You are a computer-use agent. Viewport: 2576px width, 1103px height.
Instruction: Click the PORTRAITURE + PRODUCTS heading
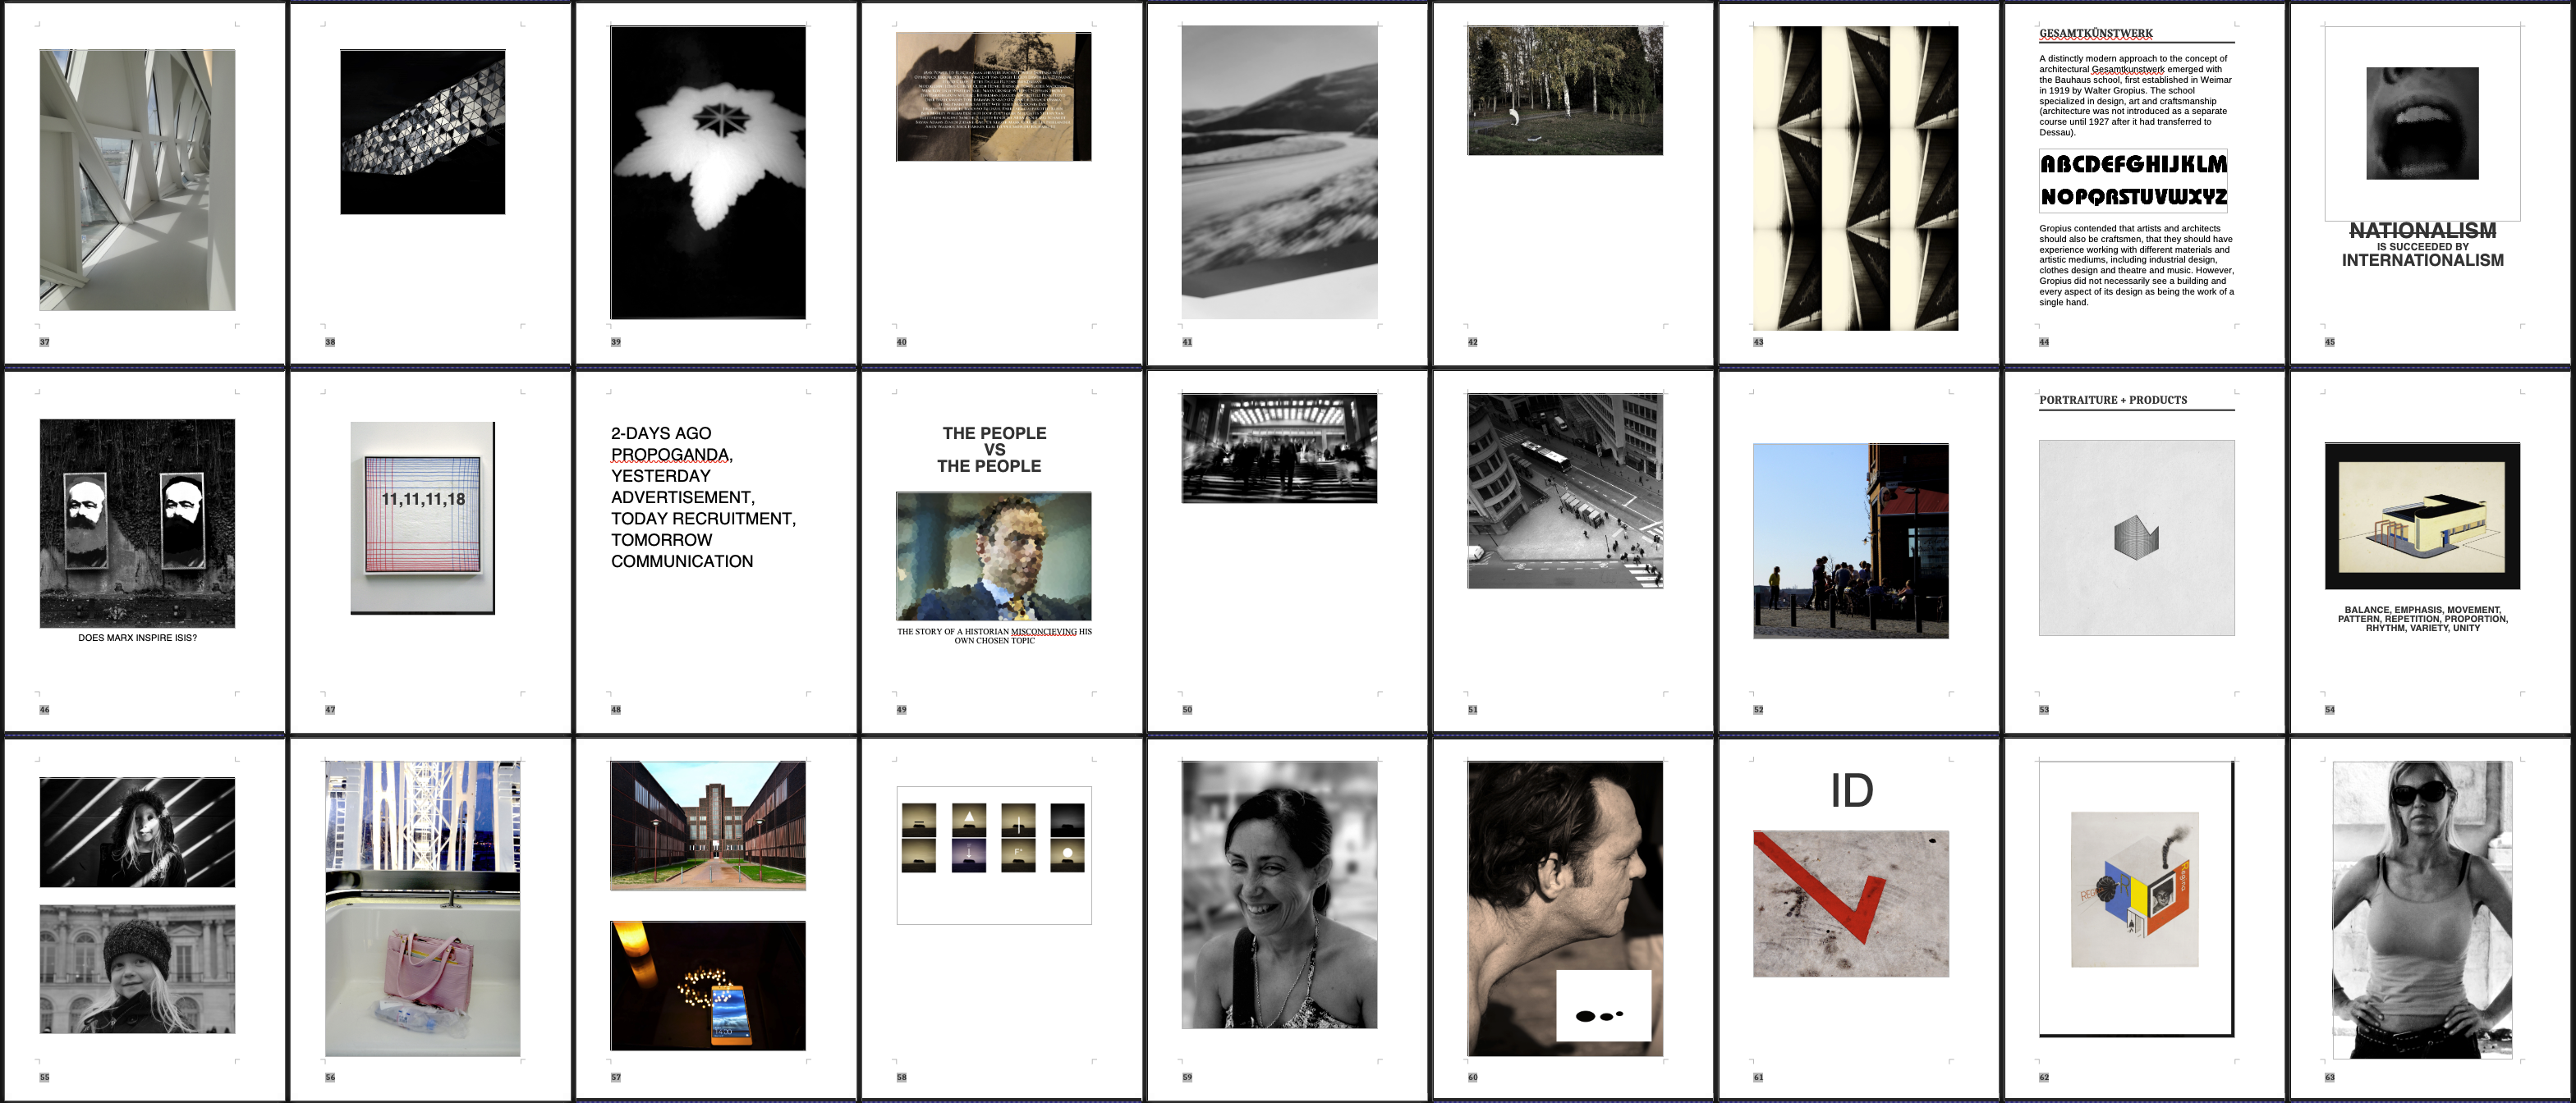click(2112, 400)
